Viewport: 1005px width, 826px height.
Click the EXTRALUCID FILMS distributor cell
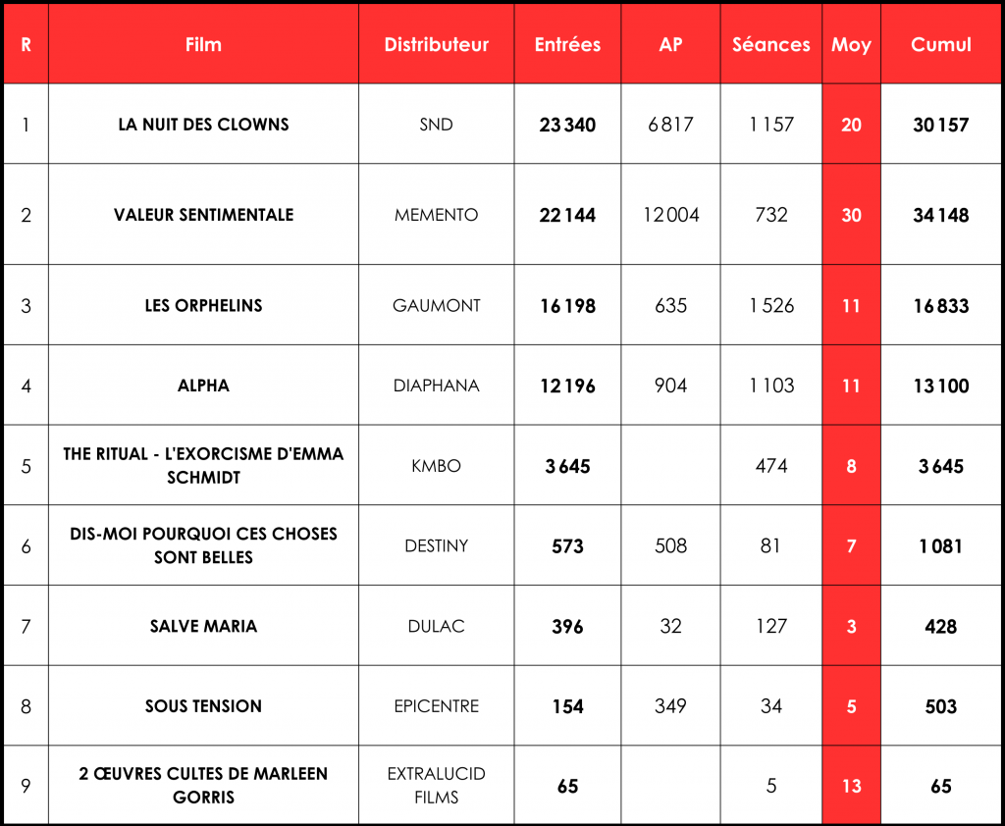436,786
